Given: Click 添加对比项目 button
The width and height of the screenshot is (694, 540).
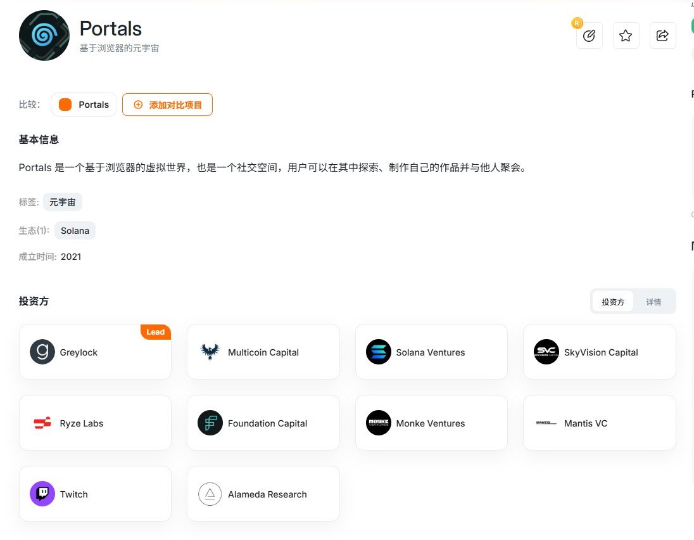Looking at the screenshot, I should (x=167, y=105).
